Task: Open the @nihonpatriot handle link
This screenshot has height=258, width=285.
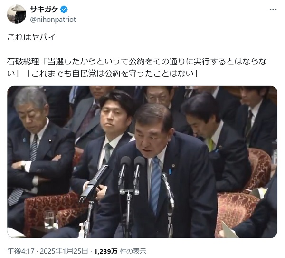Action: [53, 20]
